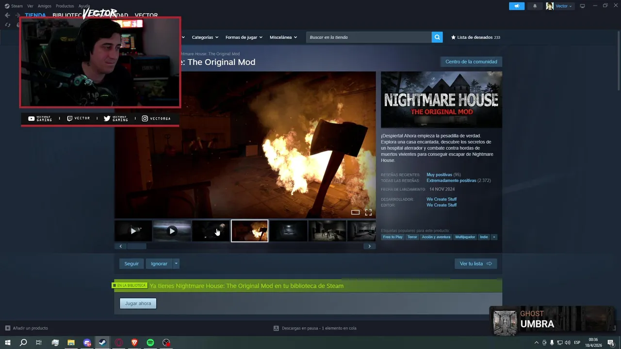Image resolution: width=621 pixels, height=349 pixels.
Task: Click the Terror tag
Action: [412, 237]
